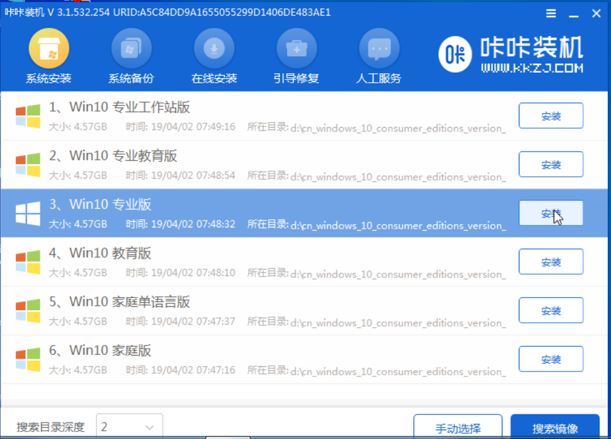The width and height of the screenshot is (611, 439).
Task: Open the hamburger menu in title bar
Action: (x=550, y=13)
